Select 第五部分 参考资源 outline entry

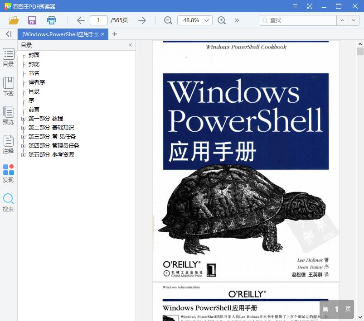[x=51, y=155]
